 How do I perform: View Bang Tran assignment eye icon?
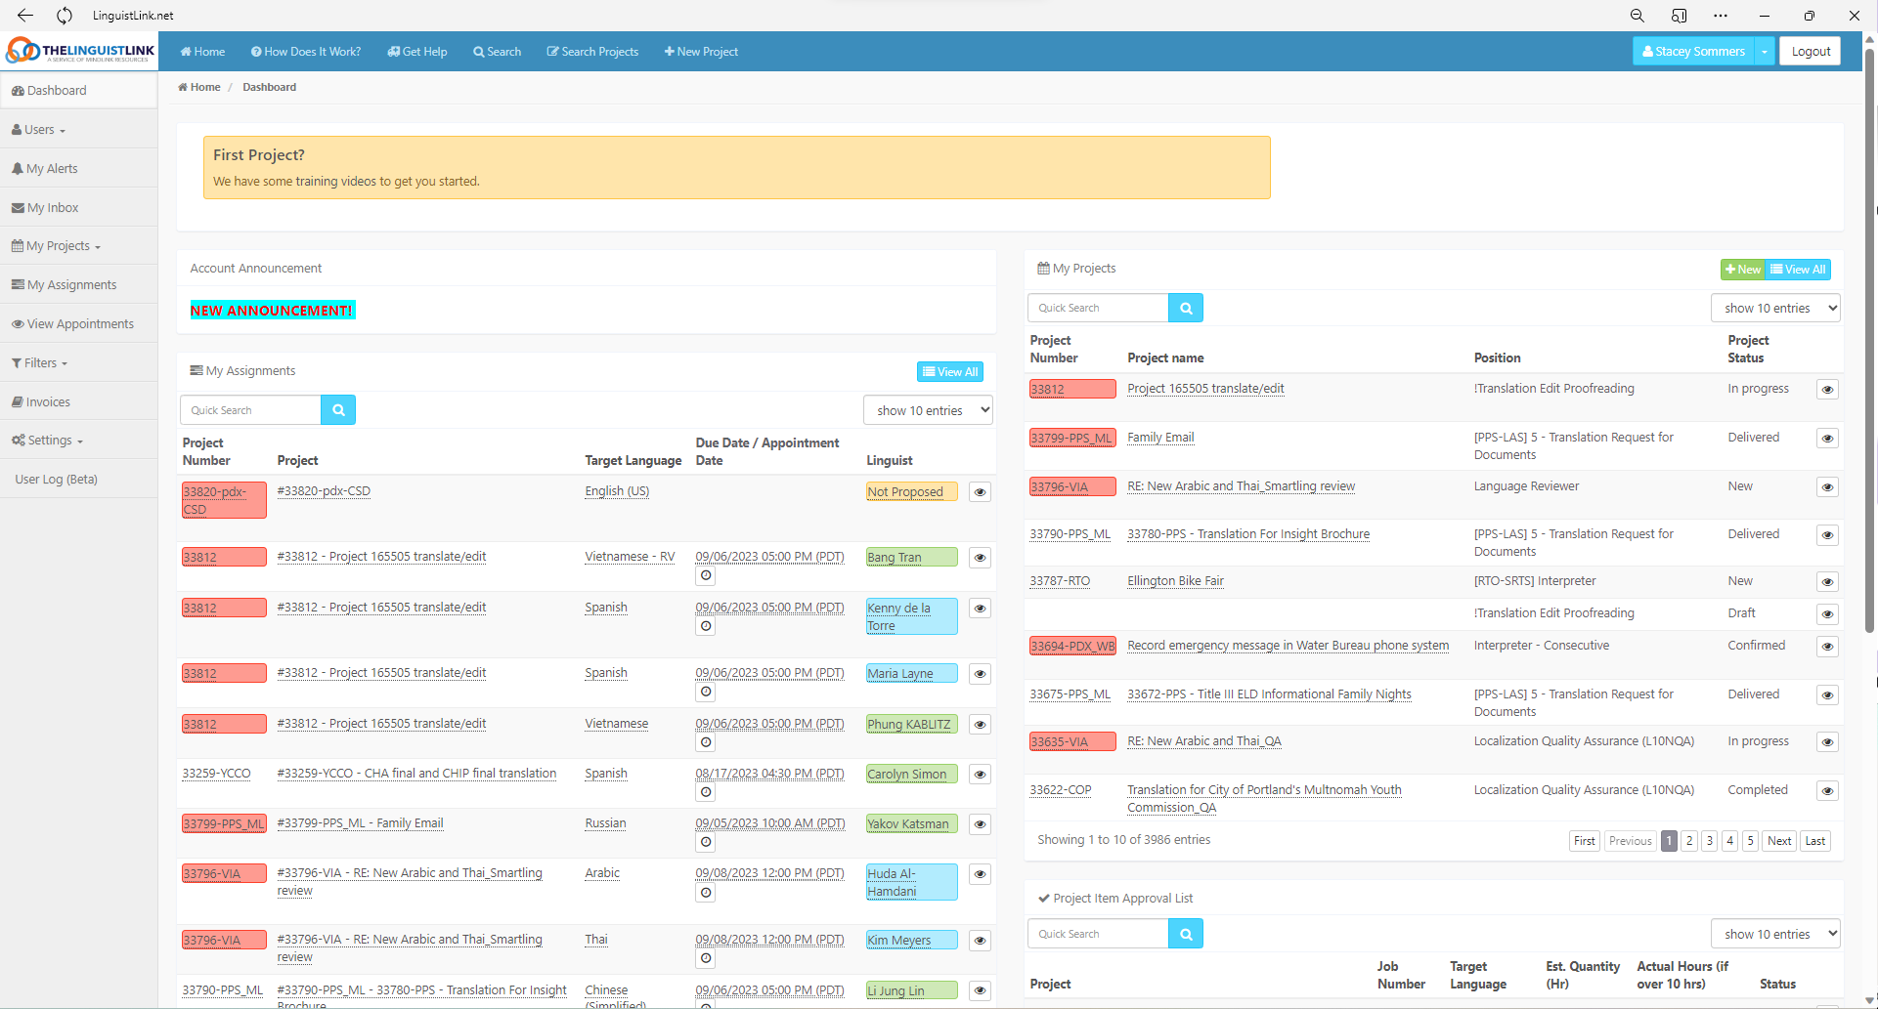(x=980, y=558)
